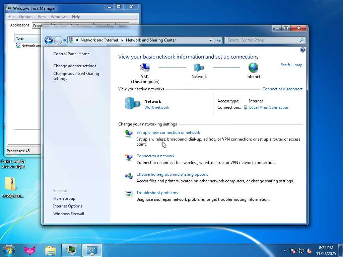This screenshot has width=343, height=257.
Task: Click Network and Internet breadcrumb
Action: 99,40
